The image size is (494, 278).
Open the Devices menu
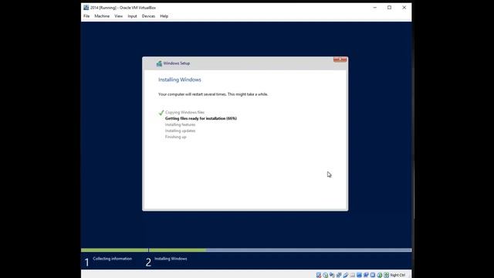pyautogui.click(x=148, y=16)
